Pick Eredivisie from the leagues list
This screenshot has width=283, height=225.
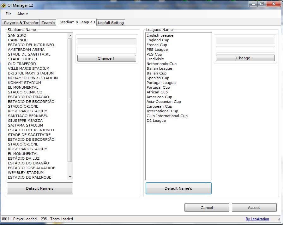click(x=155, y=59)
